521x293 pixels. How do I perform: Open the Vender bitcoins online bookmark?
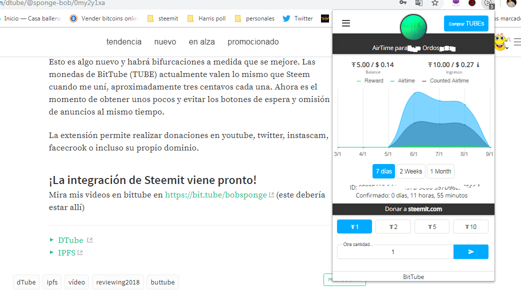[x=103, y=18]
